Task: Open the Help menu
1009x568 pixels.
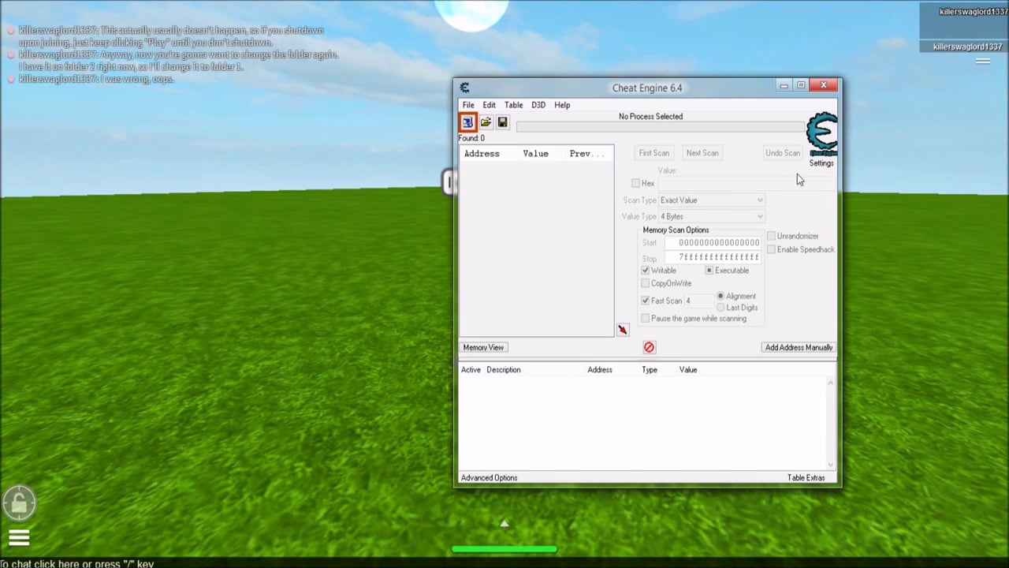Action: click(x=562, y=105)
